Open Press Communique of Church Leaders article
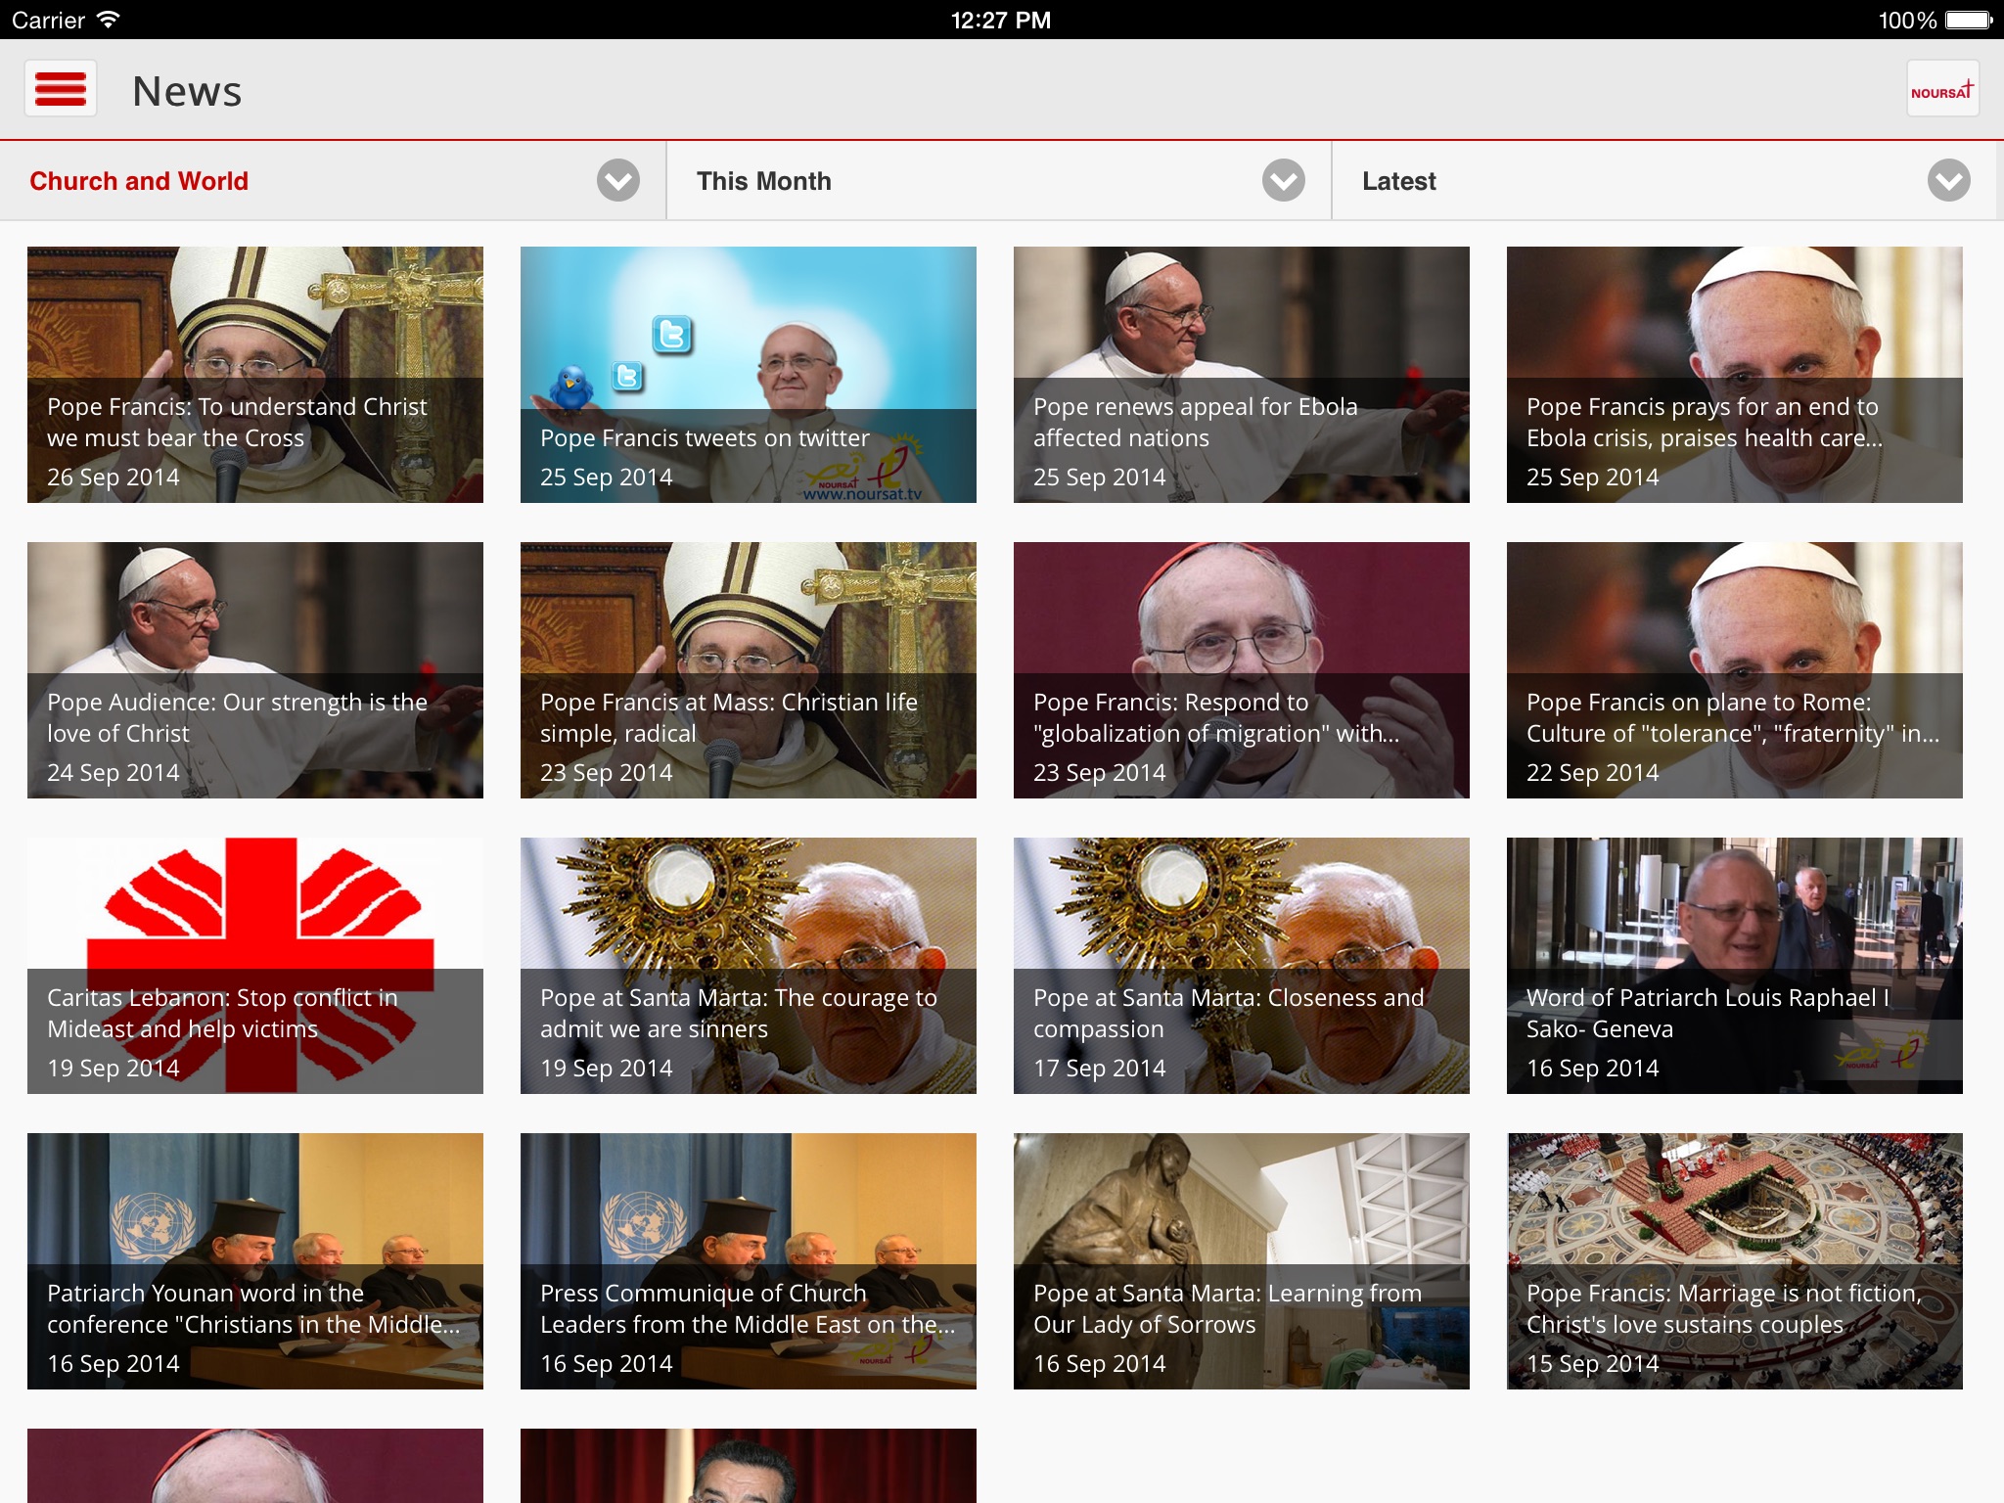The width and height of the screenshot is (2004, 1503). pos(748,1261)
